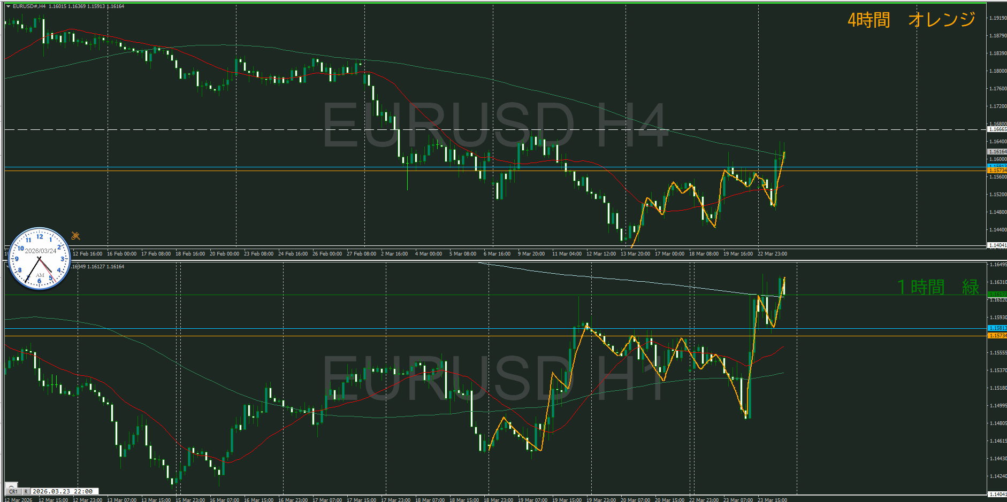1007x502 pixels.
Task: Click the blue 1.15813 price label in H1 chart
Action: pyautogui.click(x=997, y=328)
